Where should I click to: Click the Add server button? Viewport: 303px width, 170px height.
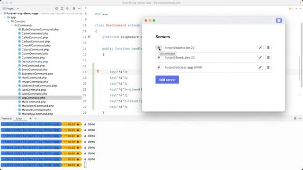167,80
